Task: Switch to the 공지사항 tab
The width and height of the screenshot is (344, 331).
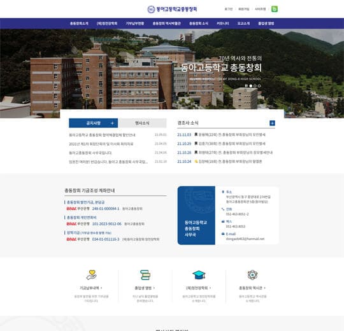Action: [93, 123]
